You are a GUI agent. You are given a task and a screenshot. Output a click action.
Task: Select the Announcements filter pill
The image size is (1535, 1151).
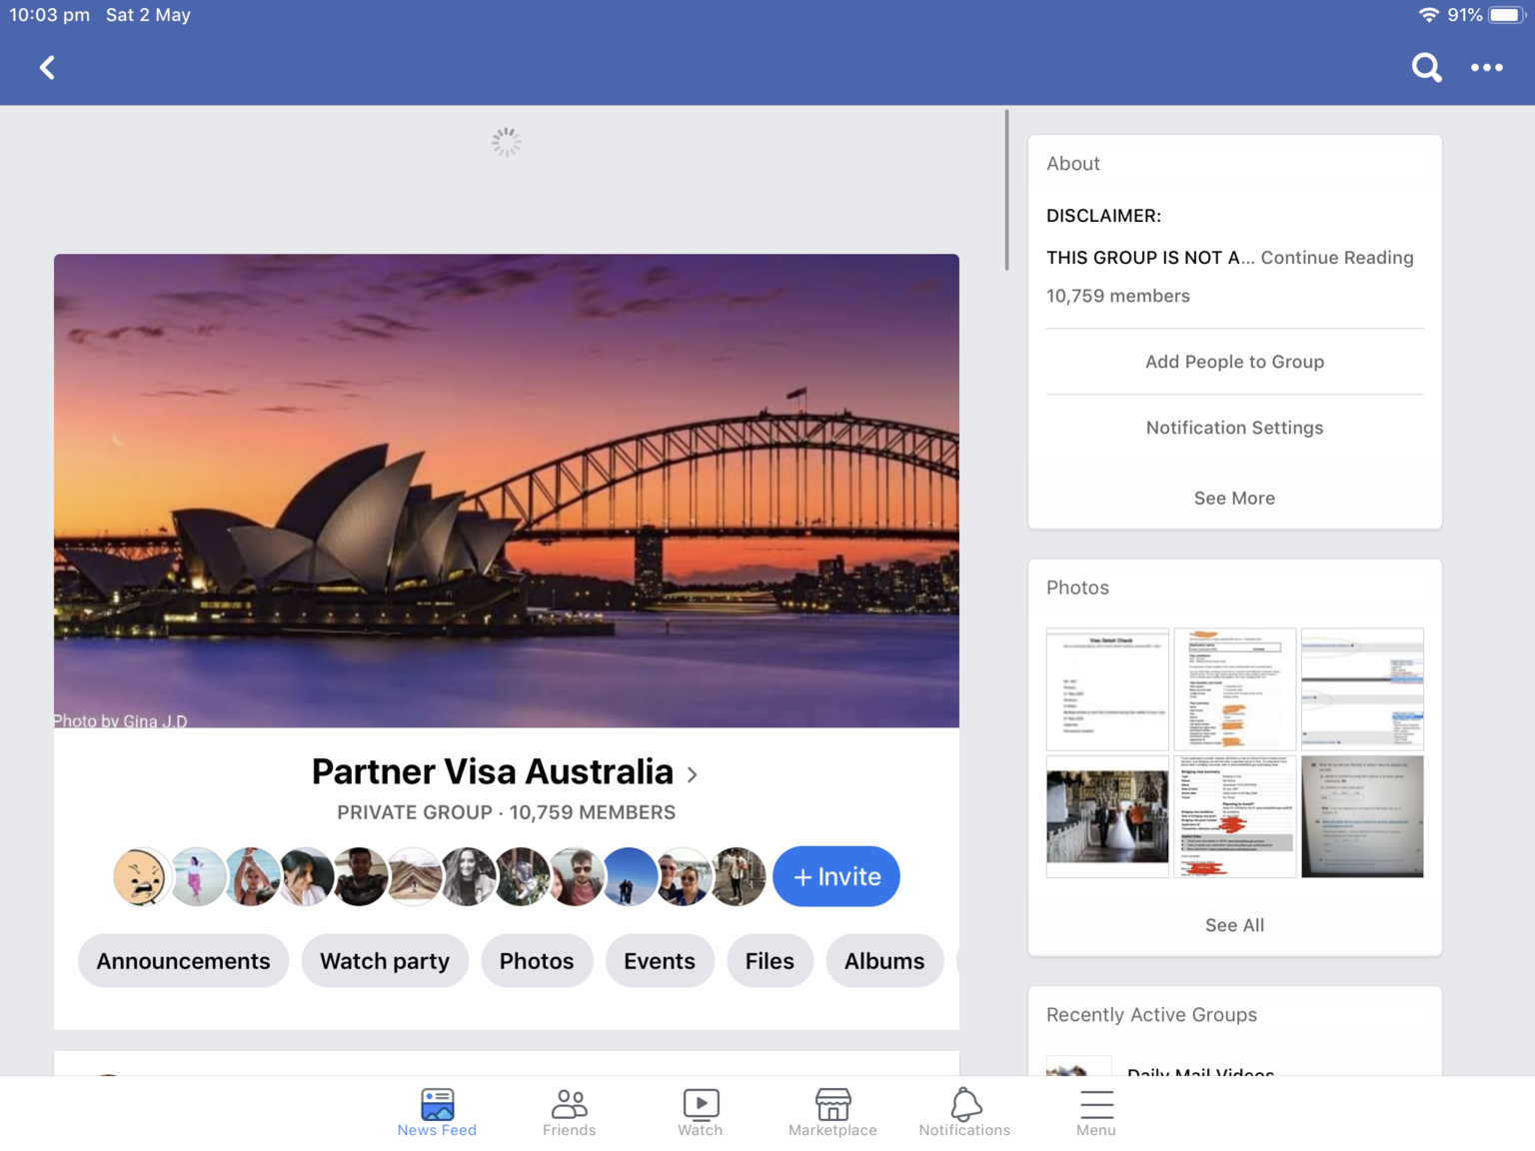click(x=183, y=961)
